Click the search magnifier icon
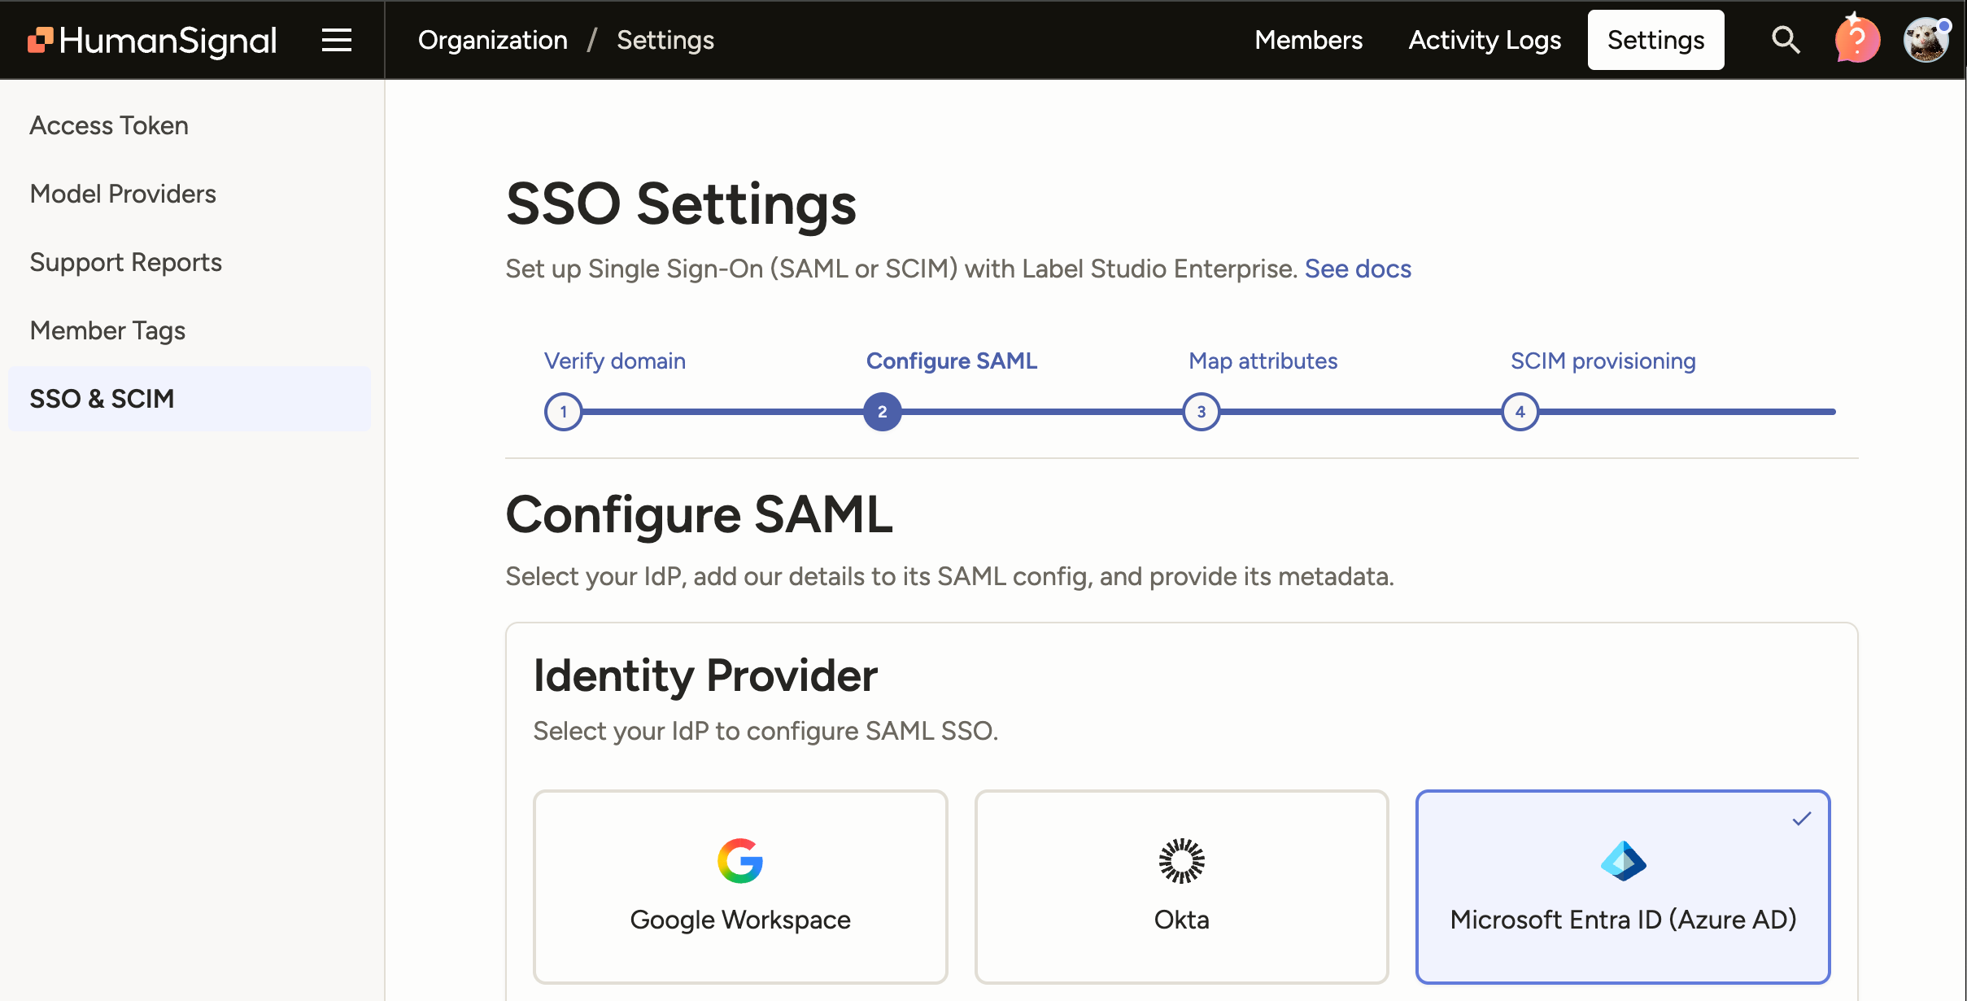This screenshot has width=1967, height=1001. click(x=1786, y=40)
